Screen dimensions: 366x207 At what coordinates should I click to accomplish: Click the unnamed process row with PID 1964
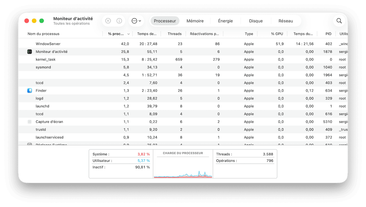pyautogui.click(x=183, y=75)
